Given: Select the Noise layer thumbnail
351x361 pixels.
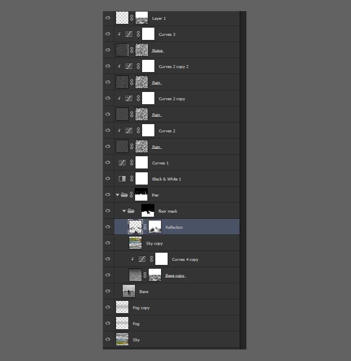Looking at the screenshot, I should [122, 50].
